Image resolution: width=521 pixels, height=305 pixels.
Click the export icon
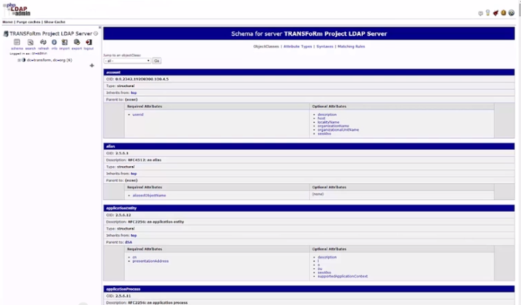click(x=76, y=43)
